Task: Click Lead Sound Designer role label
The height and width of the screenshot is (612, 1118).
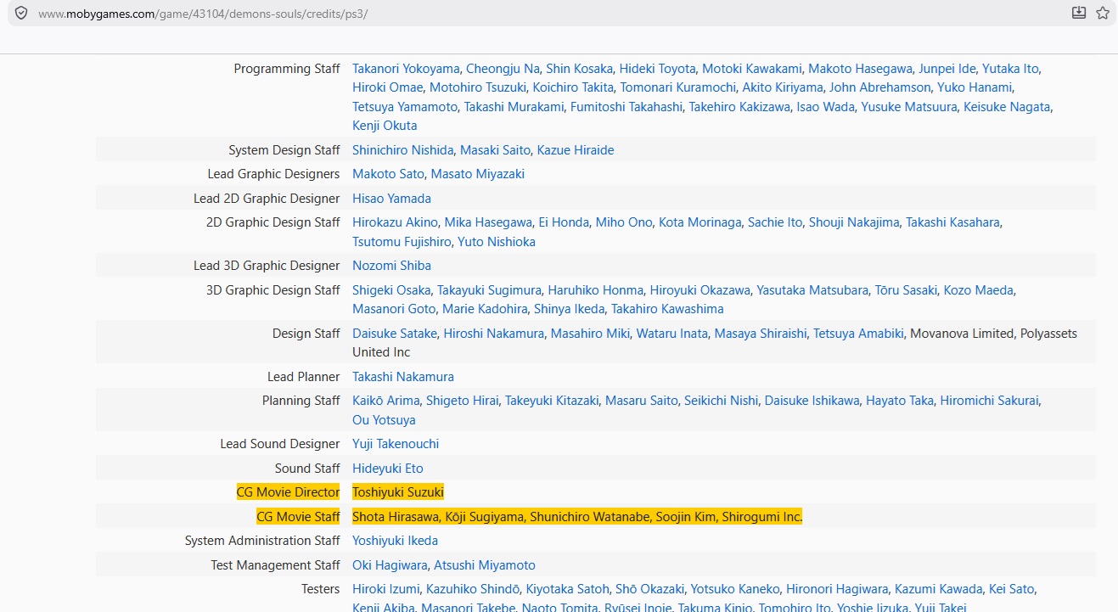Action: 280,444
